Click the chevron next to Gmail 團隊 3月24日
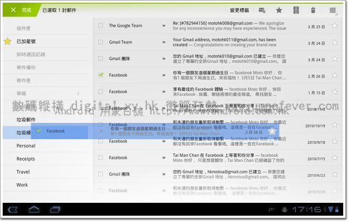Viewport: 348px width, 221px height. (x=164, y=59)
